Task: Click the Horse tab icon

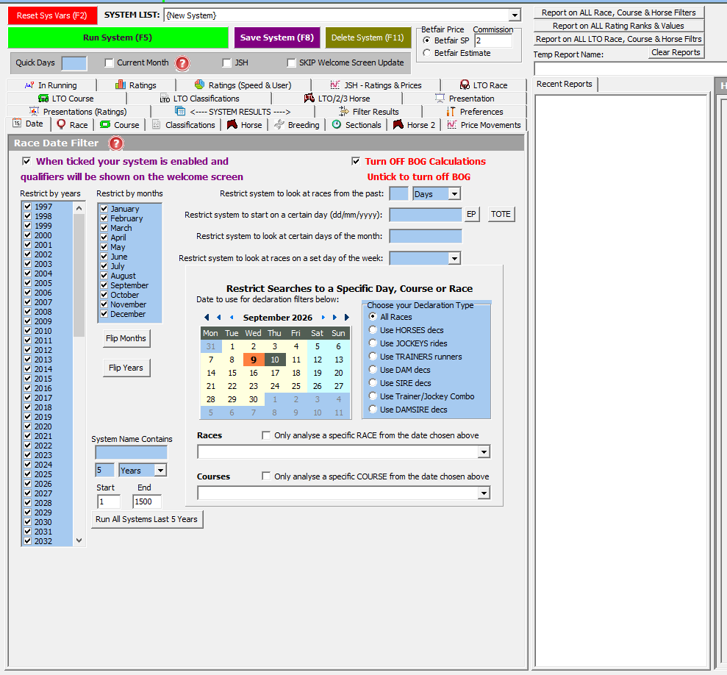Action: click(x=232, y=124)
